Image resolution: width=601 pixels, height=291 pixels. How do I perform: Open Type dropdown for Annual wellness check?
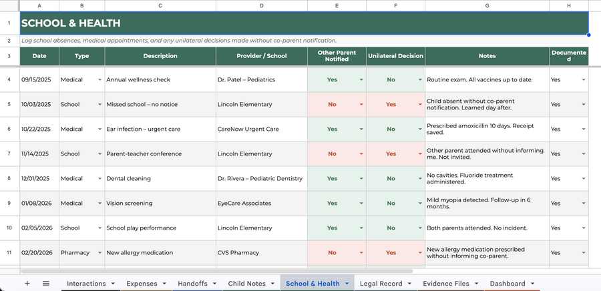click(99, 79)
